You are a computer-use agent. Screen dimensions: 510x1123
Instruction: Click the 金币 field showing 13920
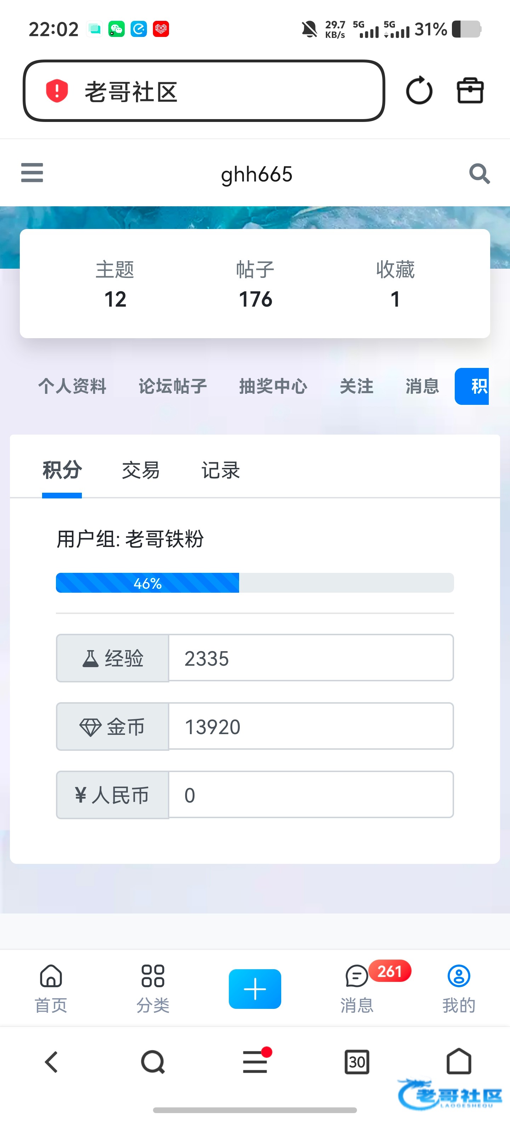[x=311, y=727]
